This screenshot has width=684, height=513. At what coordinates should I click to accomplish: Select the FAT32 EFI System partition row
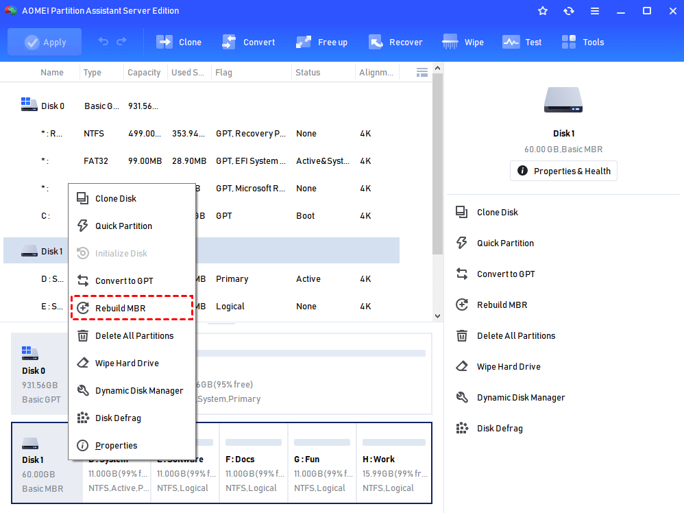point(201,161)
